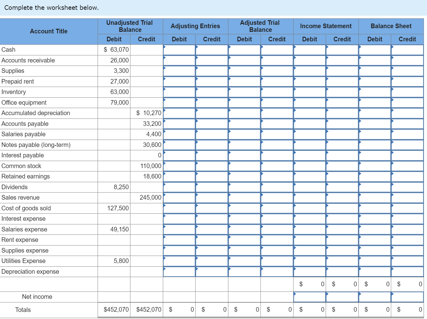Click Net income Income Statement Credit cell
Screen dimensions: 427x319
(342, 297)
